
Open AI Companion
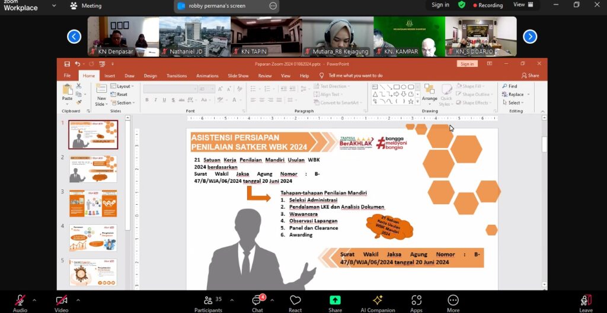377,301
